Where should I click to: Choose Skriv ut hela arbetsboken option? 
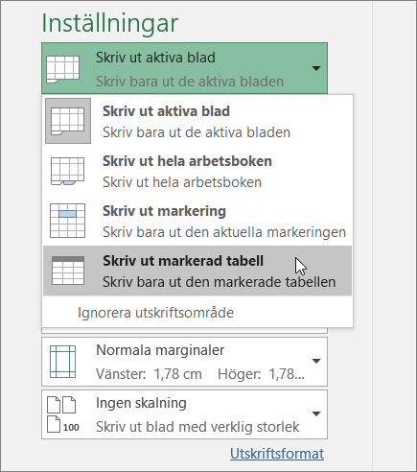pos(197,171)
